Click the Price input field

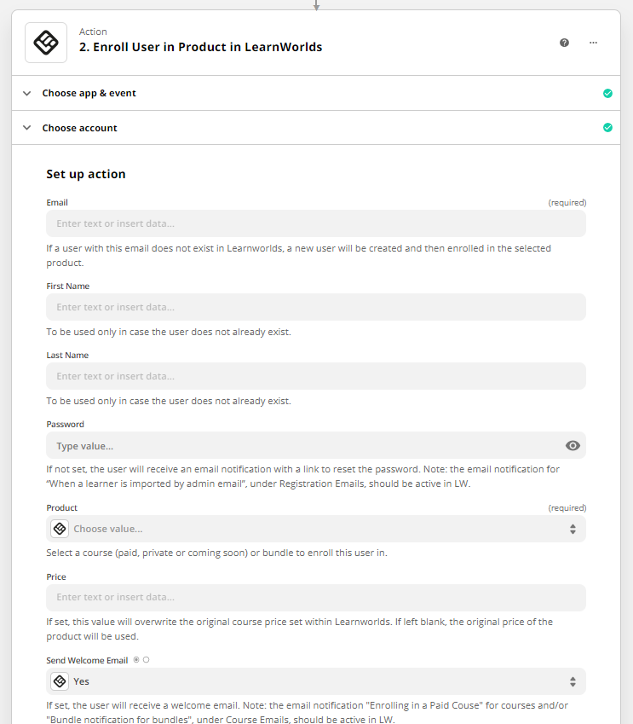[315, 598]
